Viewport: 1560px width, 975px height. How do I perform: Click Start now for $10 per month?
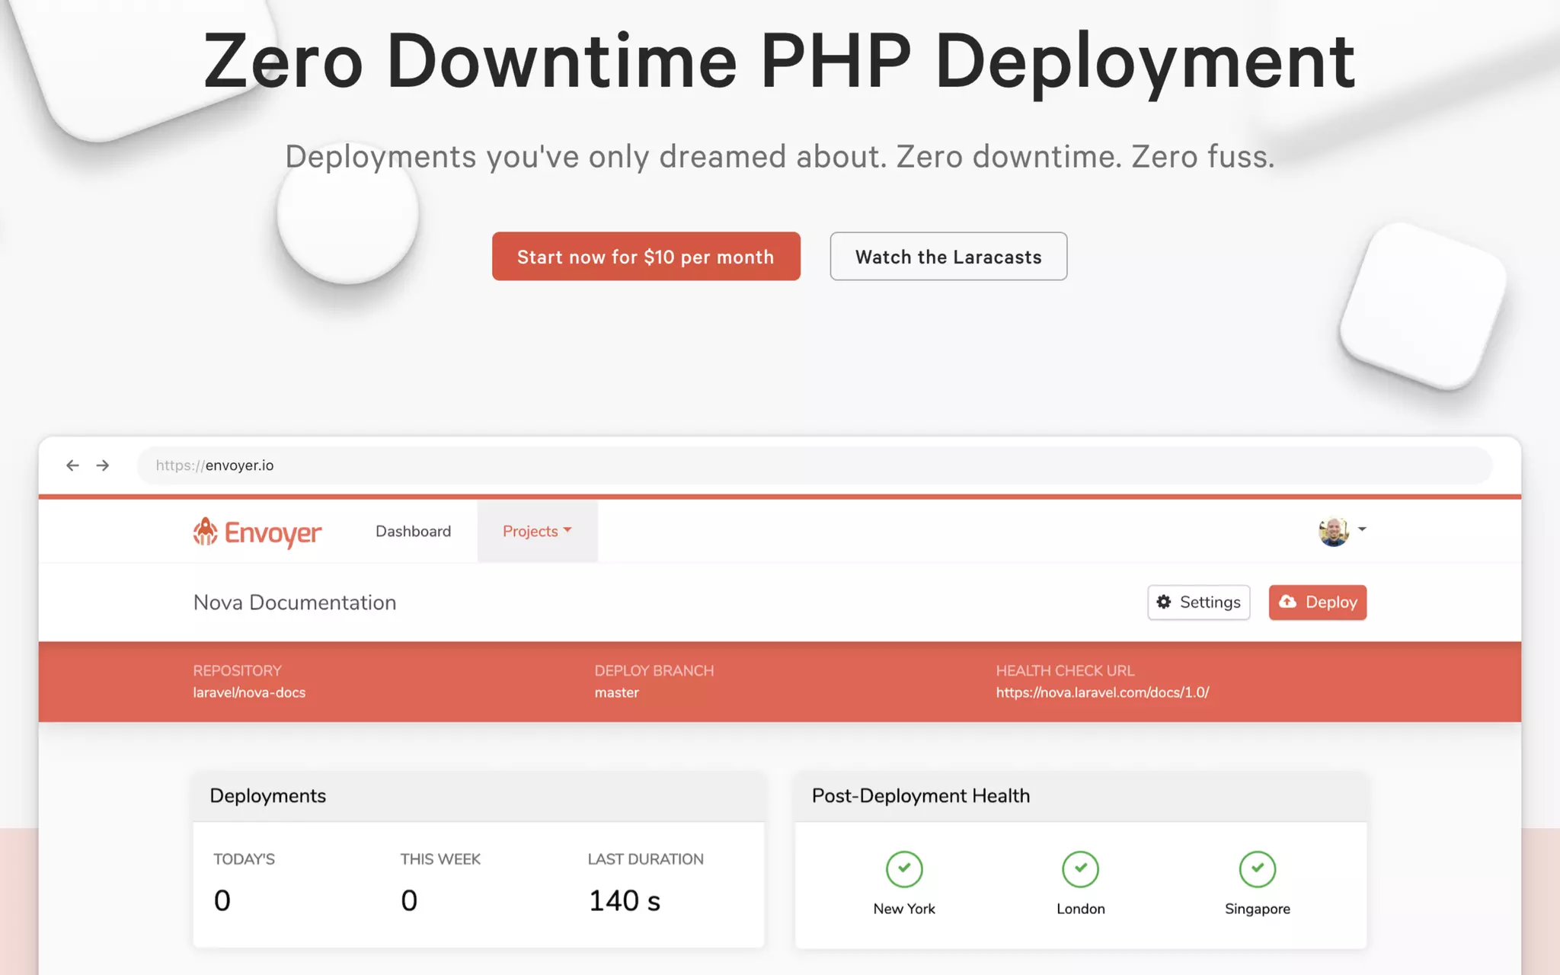tap(646, 257)
